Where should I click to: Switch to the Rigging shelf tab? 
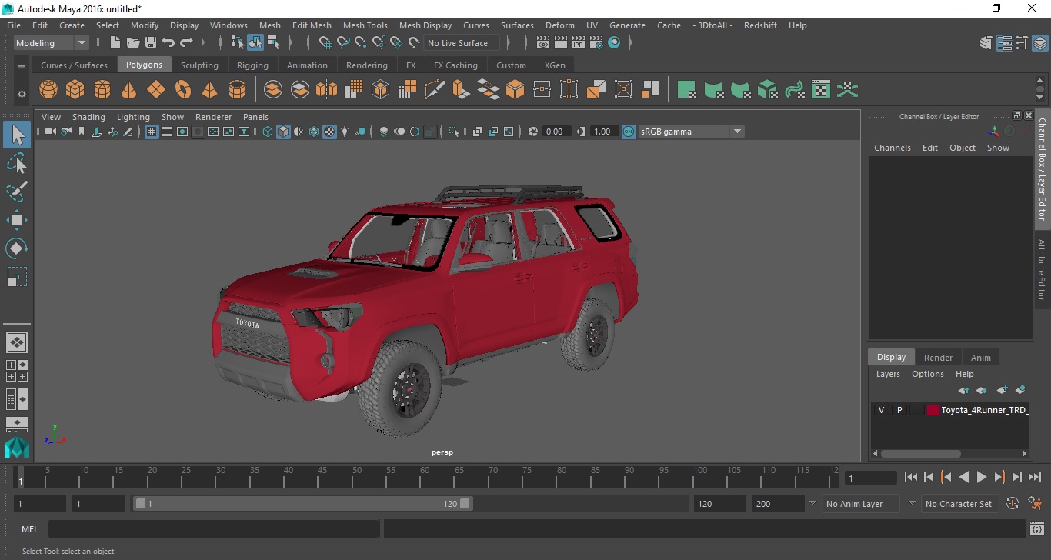[x=252, y=65]
